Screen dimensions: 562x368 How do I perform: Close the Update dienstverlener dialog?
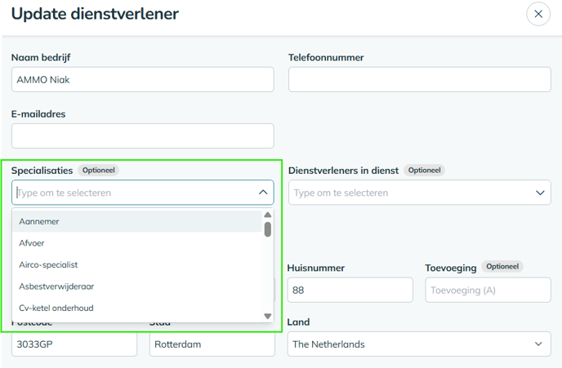(537, 14)
